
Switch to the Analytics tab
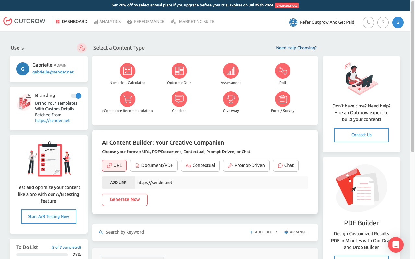pos(107,22)
